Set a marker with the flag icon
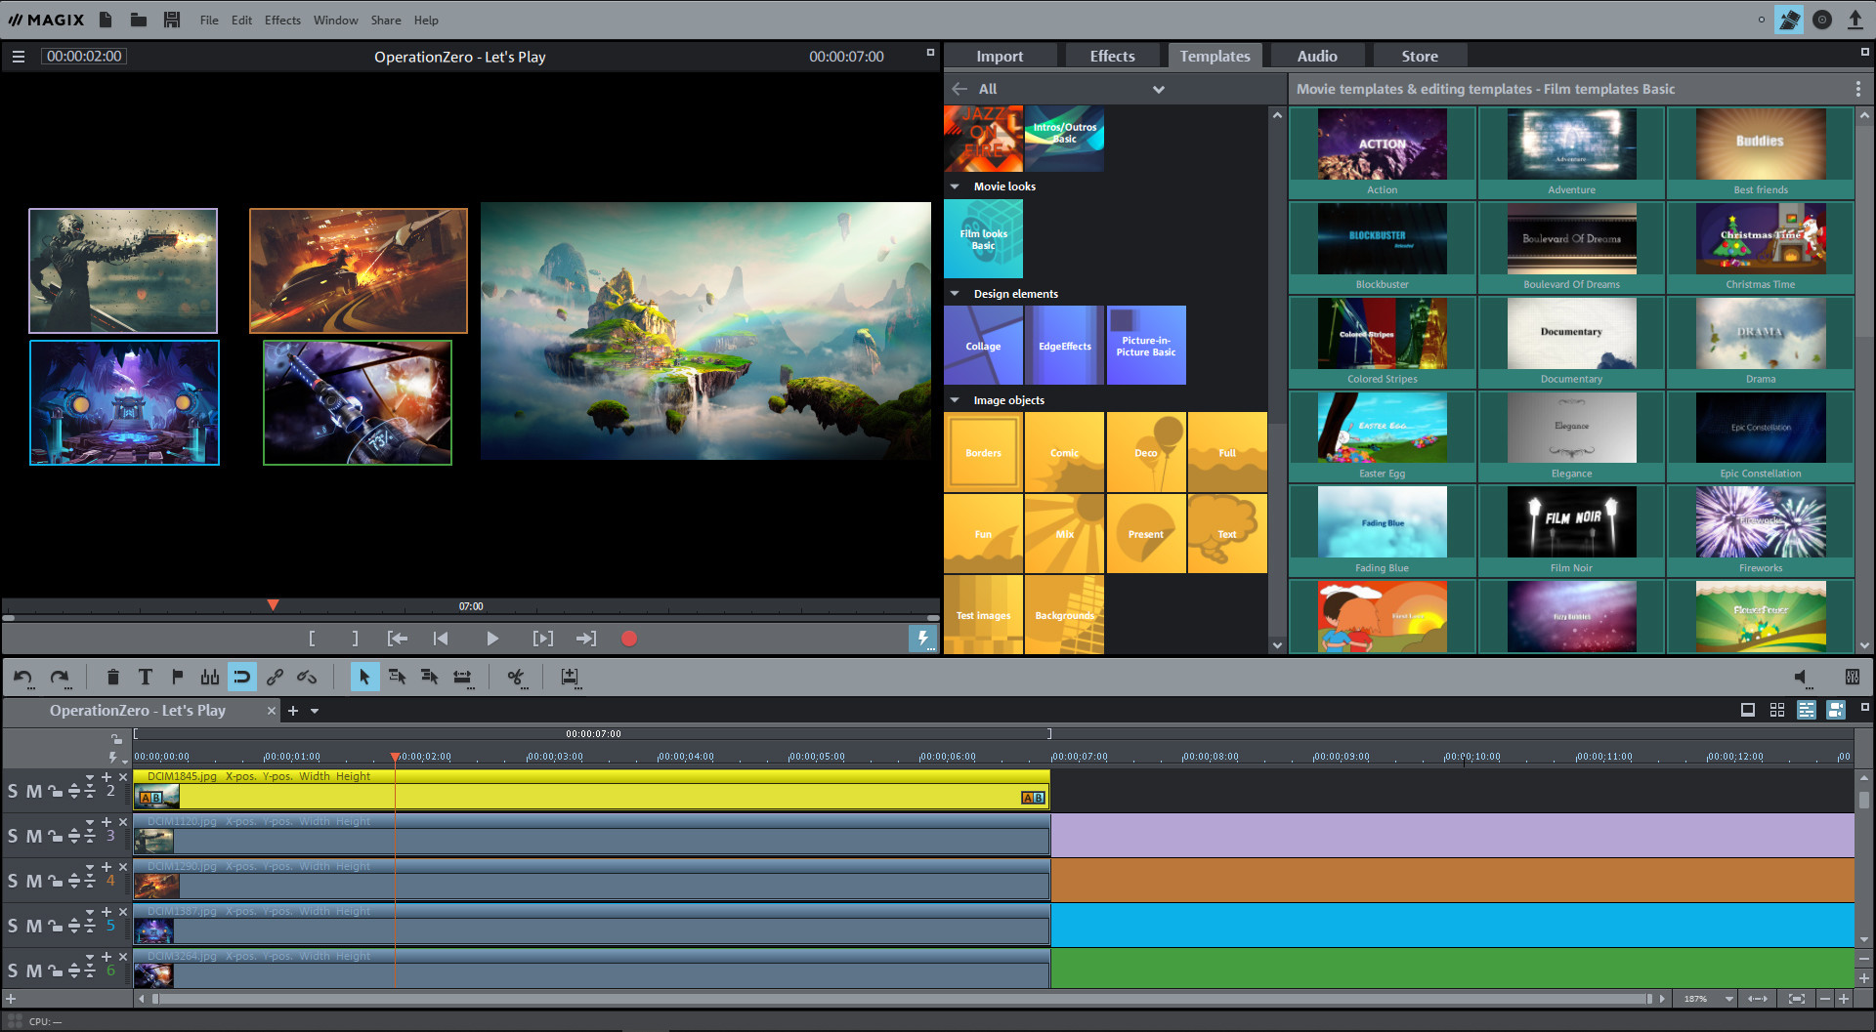This screenshot has width=1876, height=1032. point(177,677)
